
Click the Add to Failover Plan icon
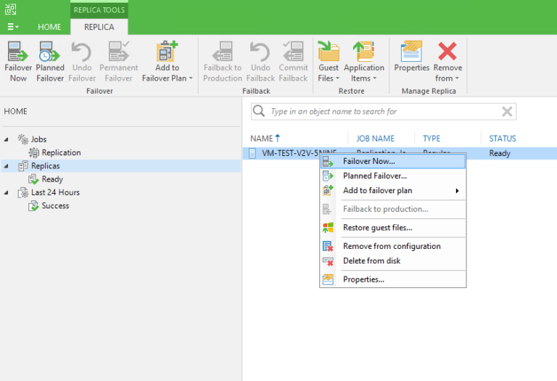(x=167, y=52)
